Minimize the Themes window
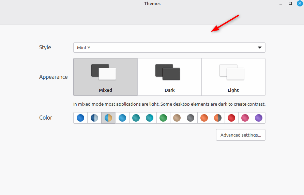 281,3
